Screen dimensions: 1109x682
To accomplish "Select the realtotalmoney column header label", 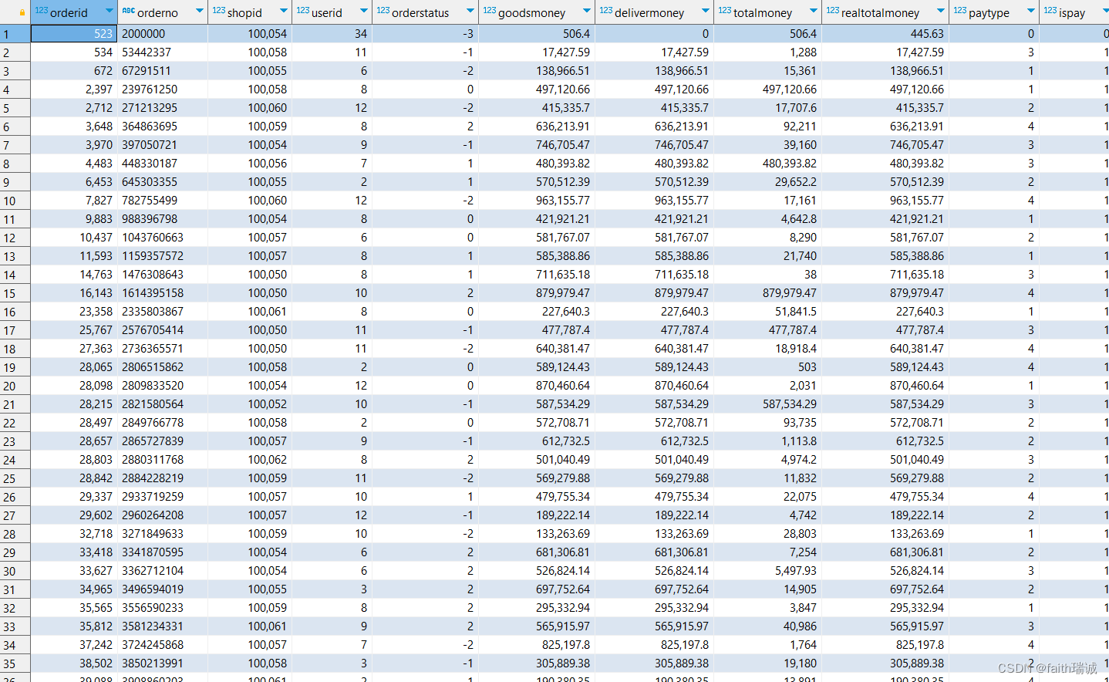I will click(x=881, y=12).
